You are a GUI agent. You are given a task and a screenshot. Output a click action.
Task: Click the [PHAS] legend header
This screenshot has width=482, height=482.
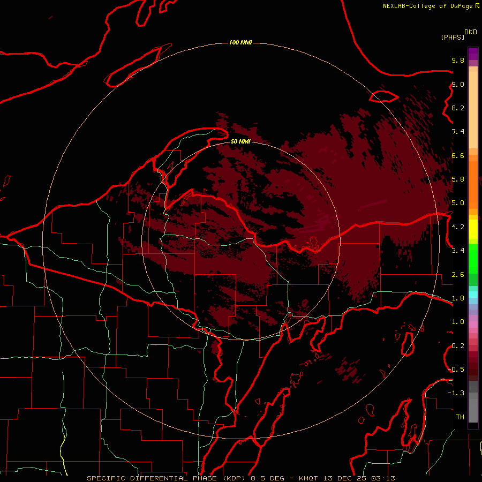click(453, 37)
